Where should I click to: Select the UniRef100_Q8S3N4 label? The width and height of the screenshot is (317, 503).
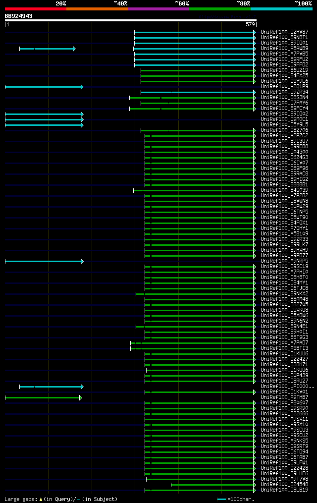[x=284, y=98]
